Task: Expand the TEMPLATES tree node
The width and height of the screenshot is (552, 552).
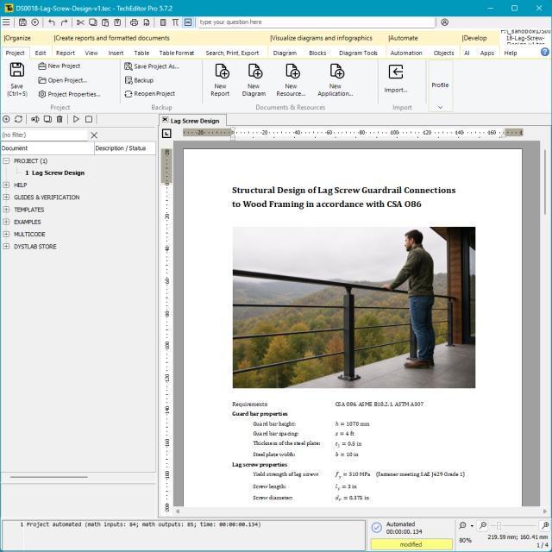Action: coord(6,210)
